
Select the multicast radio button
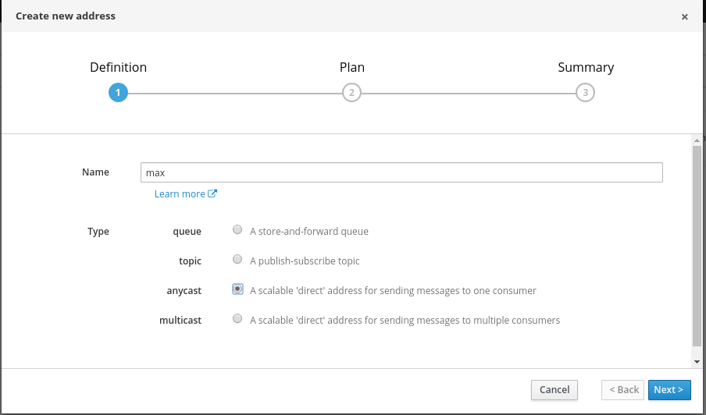pos(237,319)
